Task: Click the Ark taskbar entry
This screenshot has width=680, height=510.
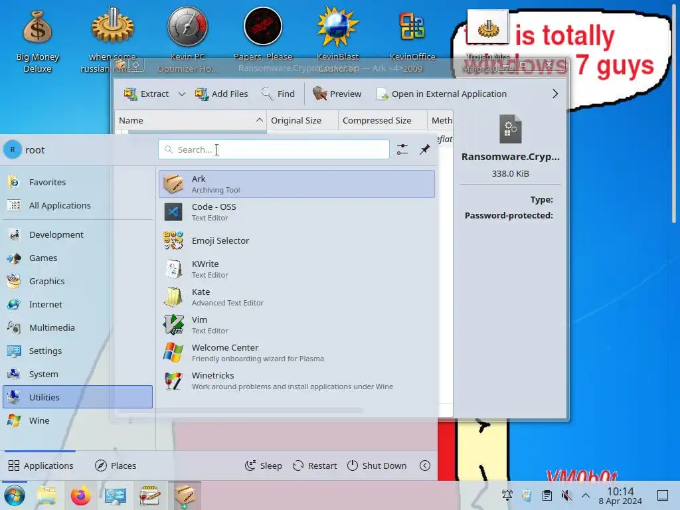Action: tap(185, 495)
